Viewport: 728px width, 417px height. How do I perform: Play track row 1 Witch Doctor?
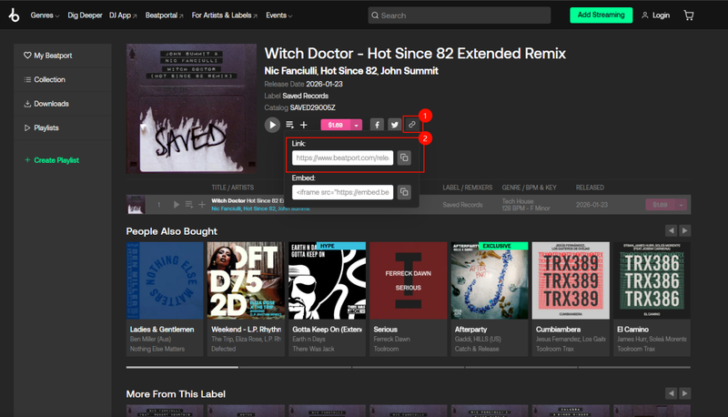coord(176,205)
